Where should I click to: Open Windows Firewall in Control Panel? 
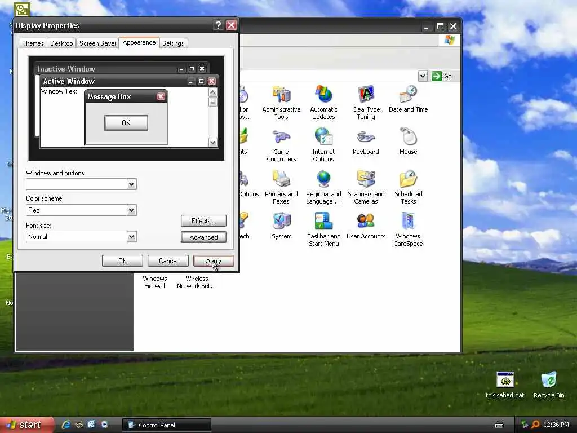coord(154,282)
